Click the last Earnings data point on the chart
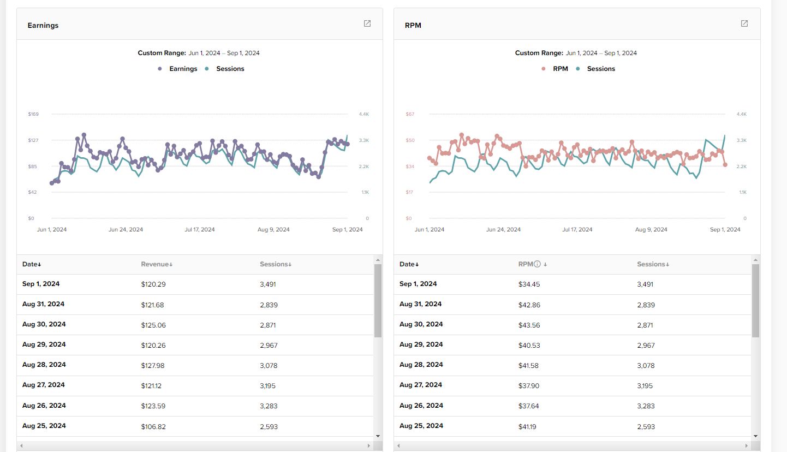787x452 pixels. tap(348, 144)
